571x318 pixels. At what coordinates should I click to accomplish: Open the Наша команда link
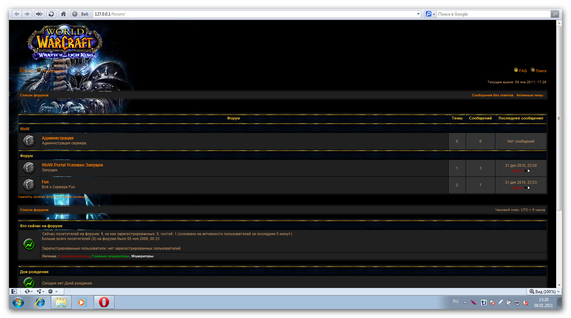(75, 197)
